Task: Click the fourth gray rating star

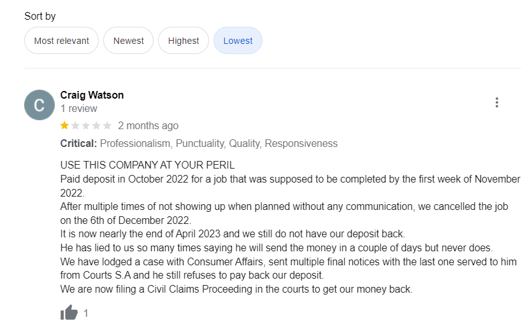Action: pyautogui.click(x=97, y=125)
